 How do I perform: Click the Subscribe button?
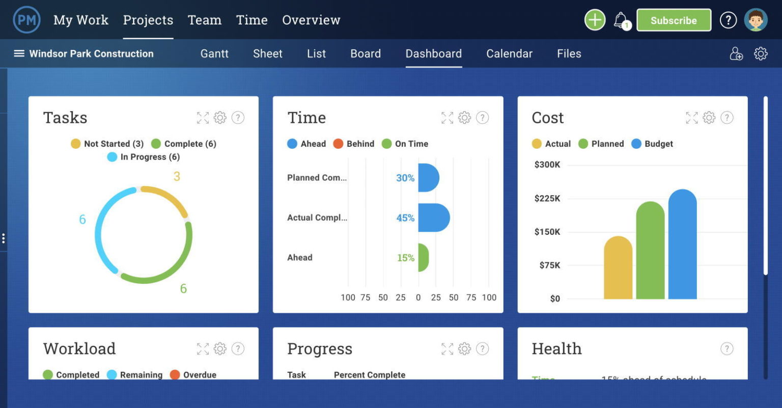tap(674, 20)
